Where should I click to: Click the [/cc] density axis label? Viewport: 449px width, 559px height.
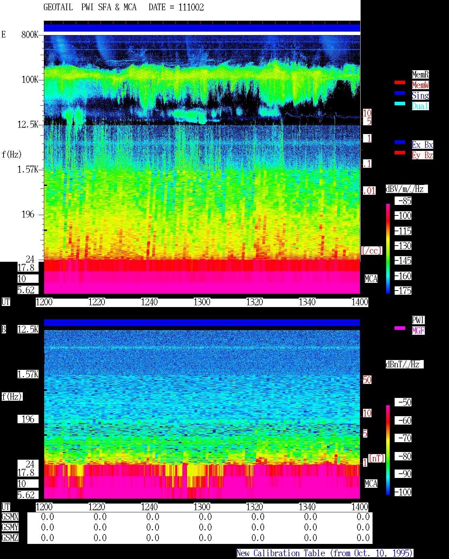(x=371, y=251)
